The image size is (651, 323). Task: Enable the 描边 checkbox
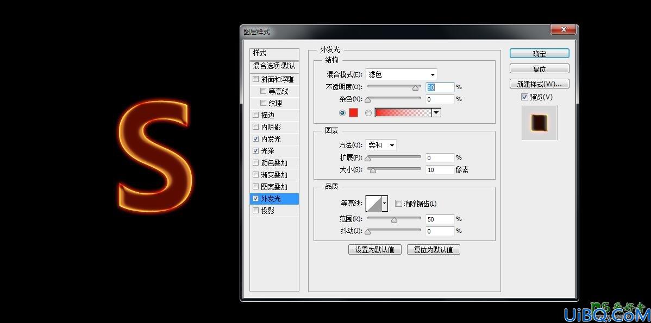click(x=255, y=115)
